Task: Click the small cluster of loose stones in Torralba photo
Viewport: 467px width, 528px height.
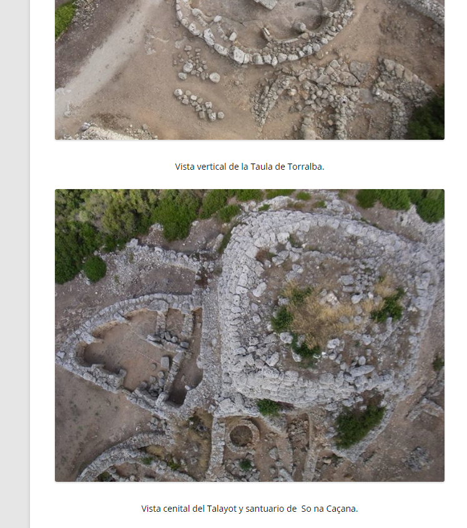Action: (198, 104)
